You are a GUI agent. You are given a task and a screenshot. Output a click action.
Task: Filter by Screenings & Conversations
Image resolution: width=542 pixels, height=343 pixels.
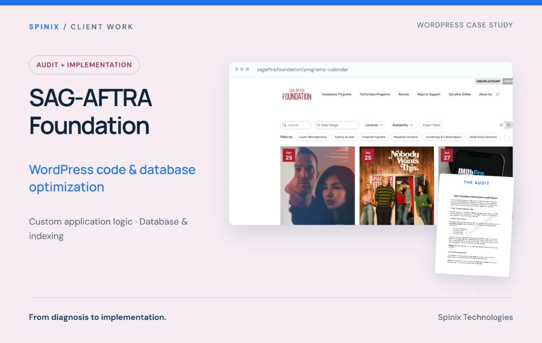click(444, 137)
